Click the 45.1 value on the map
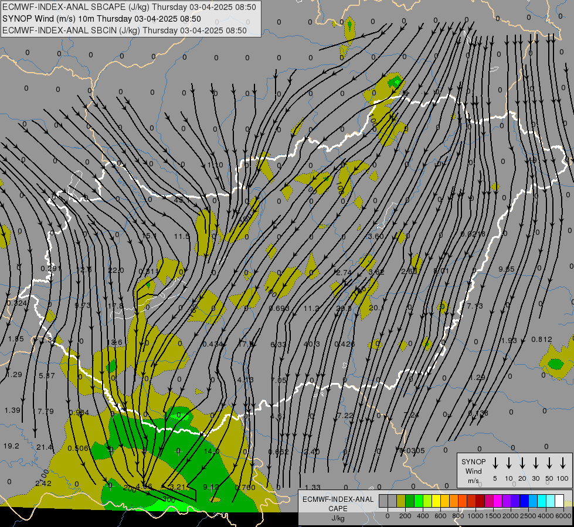 coord(181,200)
